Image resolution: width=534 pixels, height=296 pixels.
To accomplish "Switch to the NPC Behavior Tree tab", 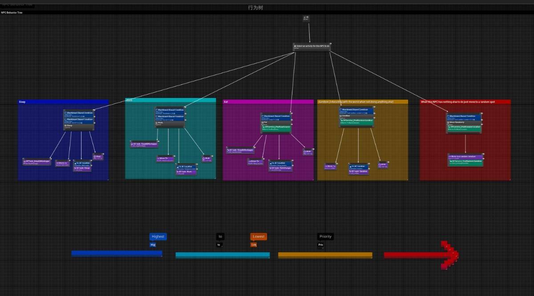I will [x=12, y=12].
